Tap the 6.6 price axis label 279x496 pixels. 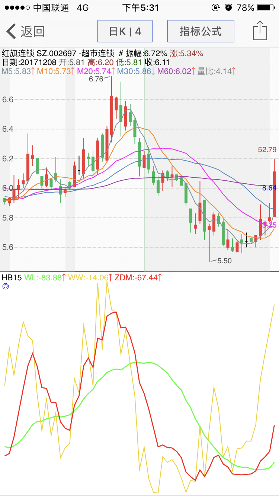click(7, 99)
